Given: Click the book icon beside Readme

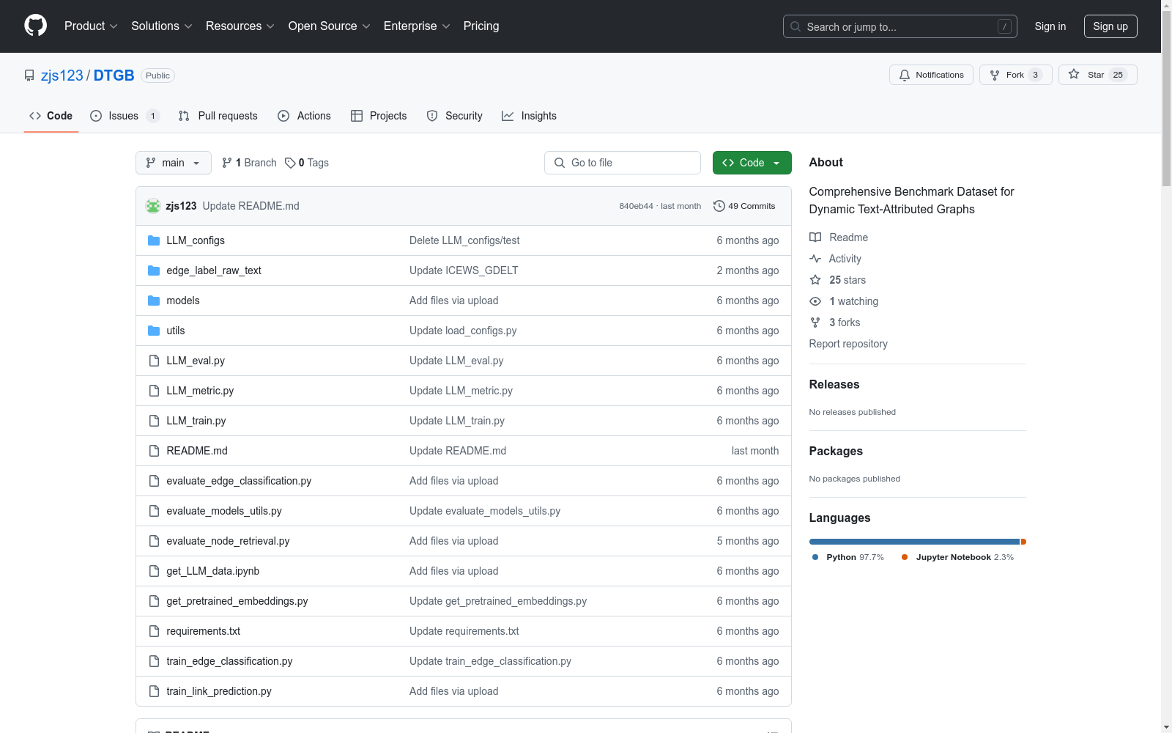Looking at the screenshot, I should click(x=815, y=237).
